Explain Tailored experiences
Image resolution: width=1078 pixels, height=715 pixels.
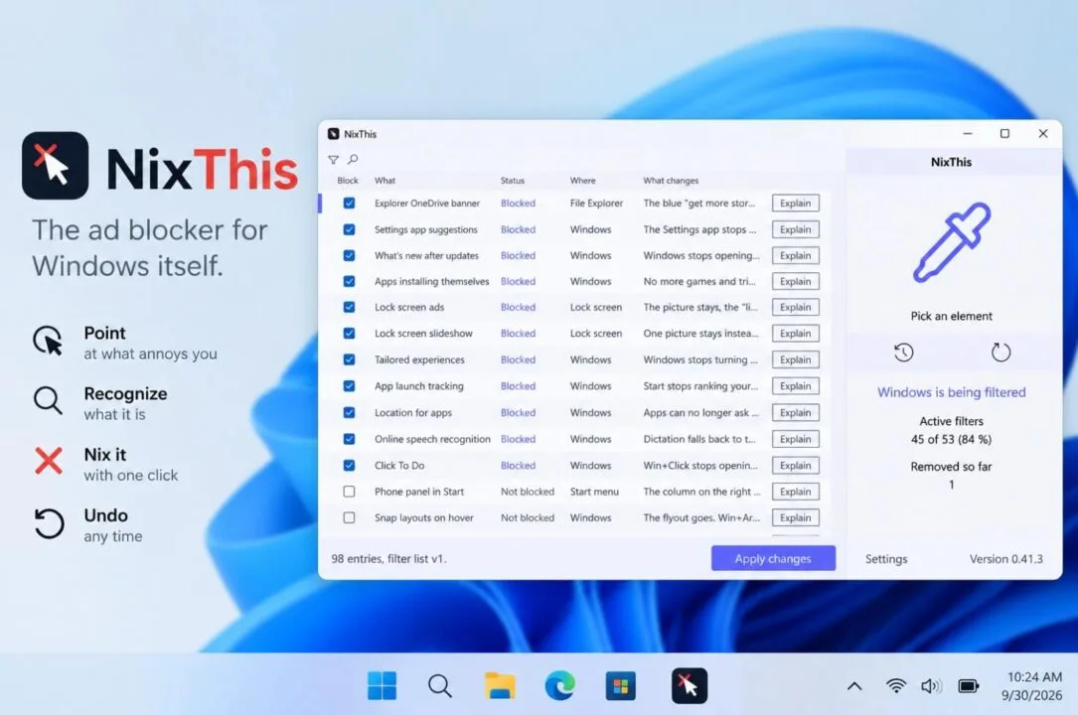[x=796, y=359]
